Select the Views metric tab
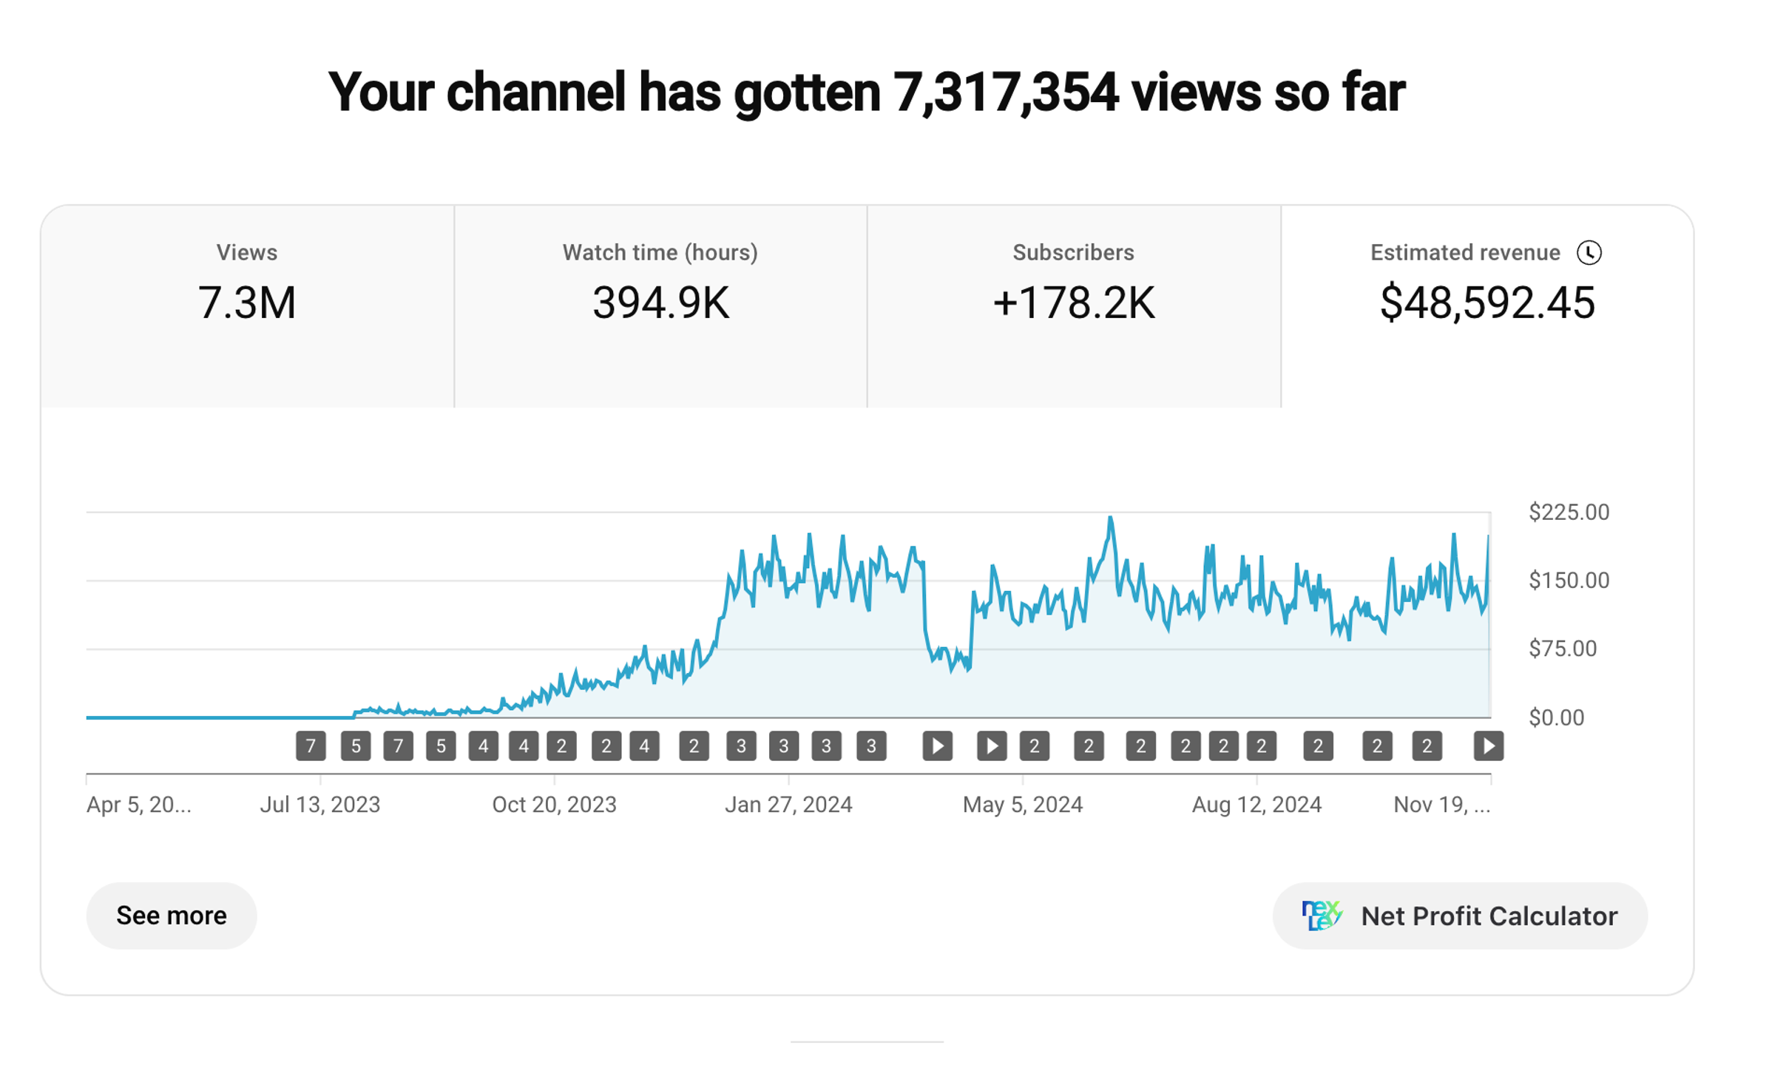 (247, 305)
